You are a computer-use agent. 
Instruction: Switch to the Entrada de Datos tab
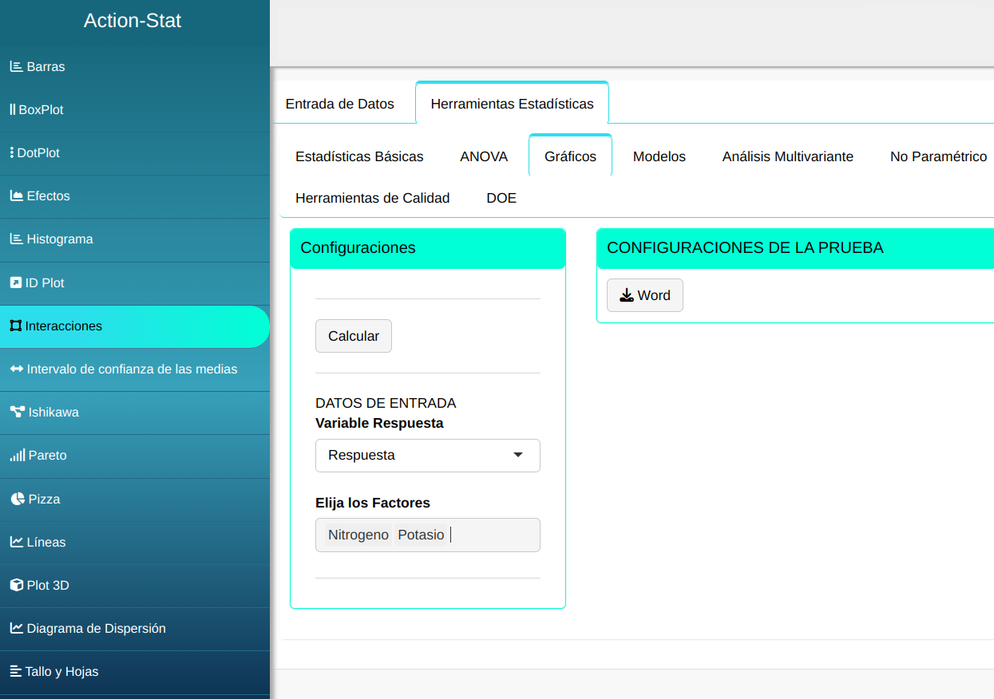[x=340, y=104]
